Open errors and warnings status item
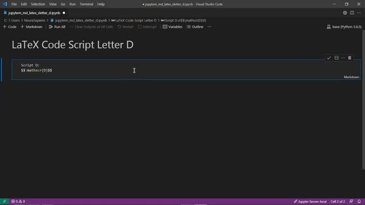365x205 pixels. point(18,201)
